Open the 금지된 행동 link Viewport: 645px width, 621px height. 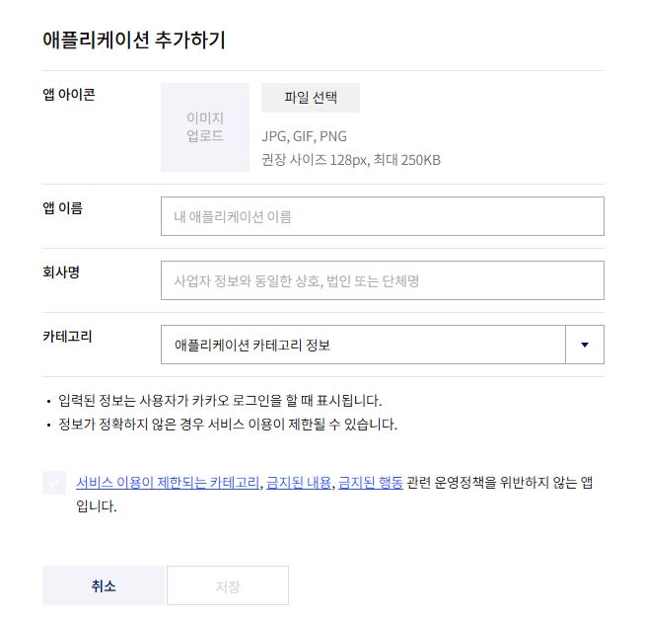(370, 483)
